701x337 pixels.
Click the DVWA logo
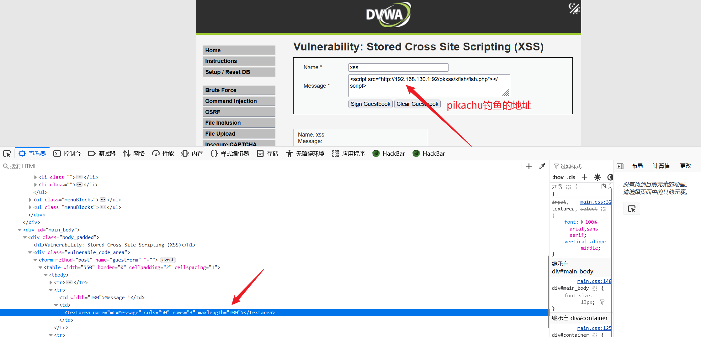(388, 15)
